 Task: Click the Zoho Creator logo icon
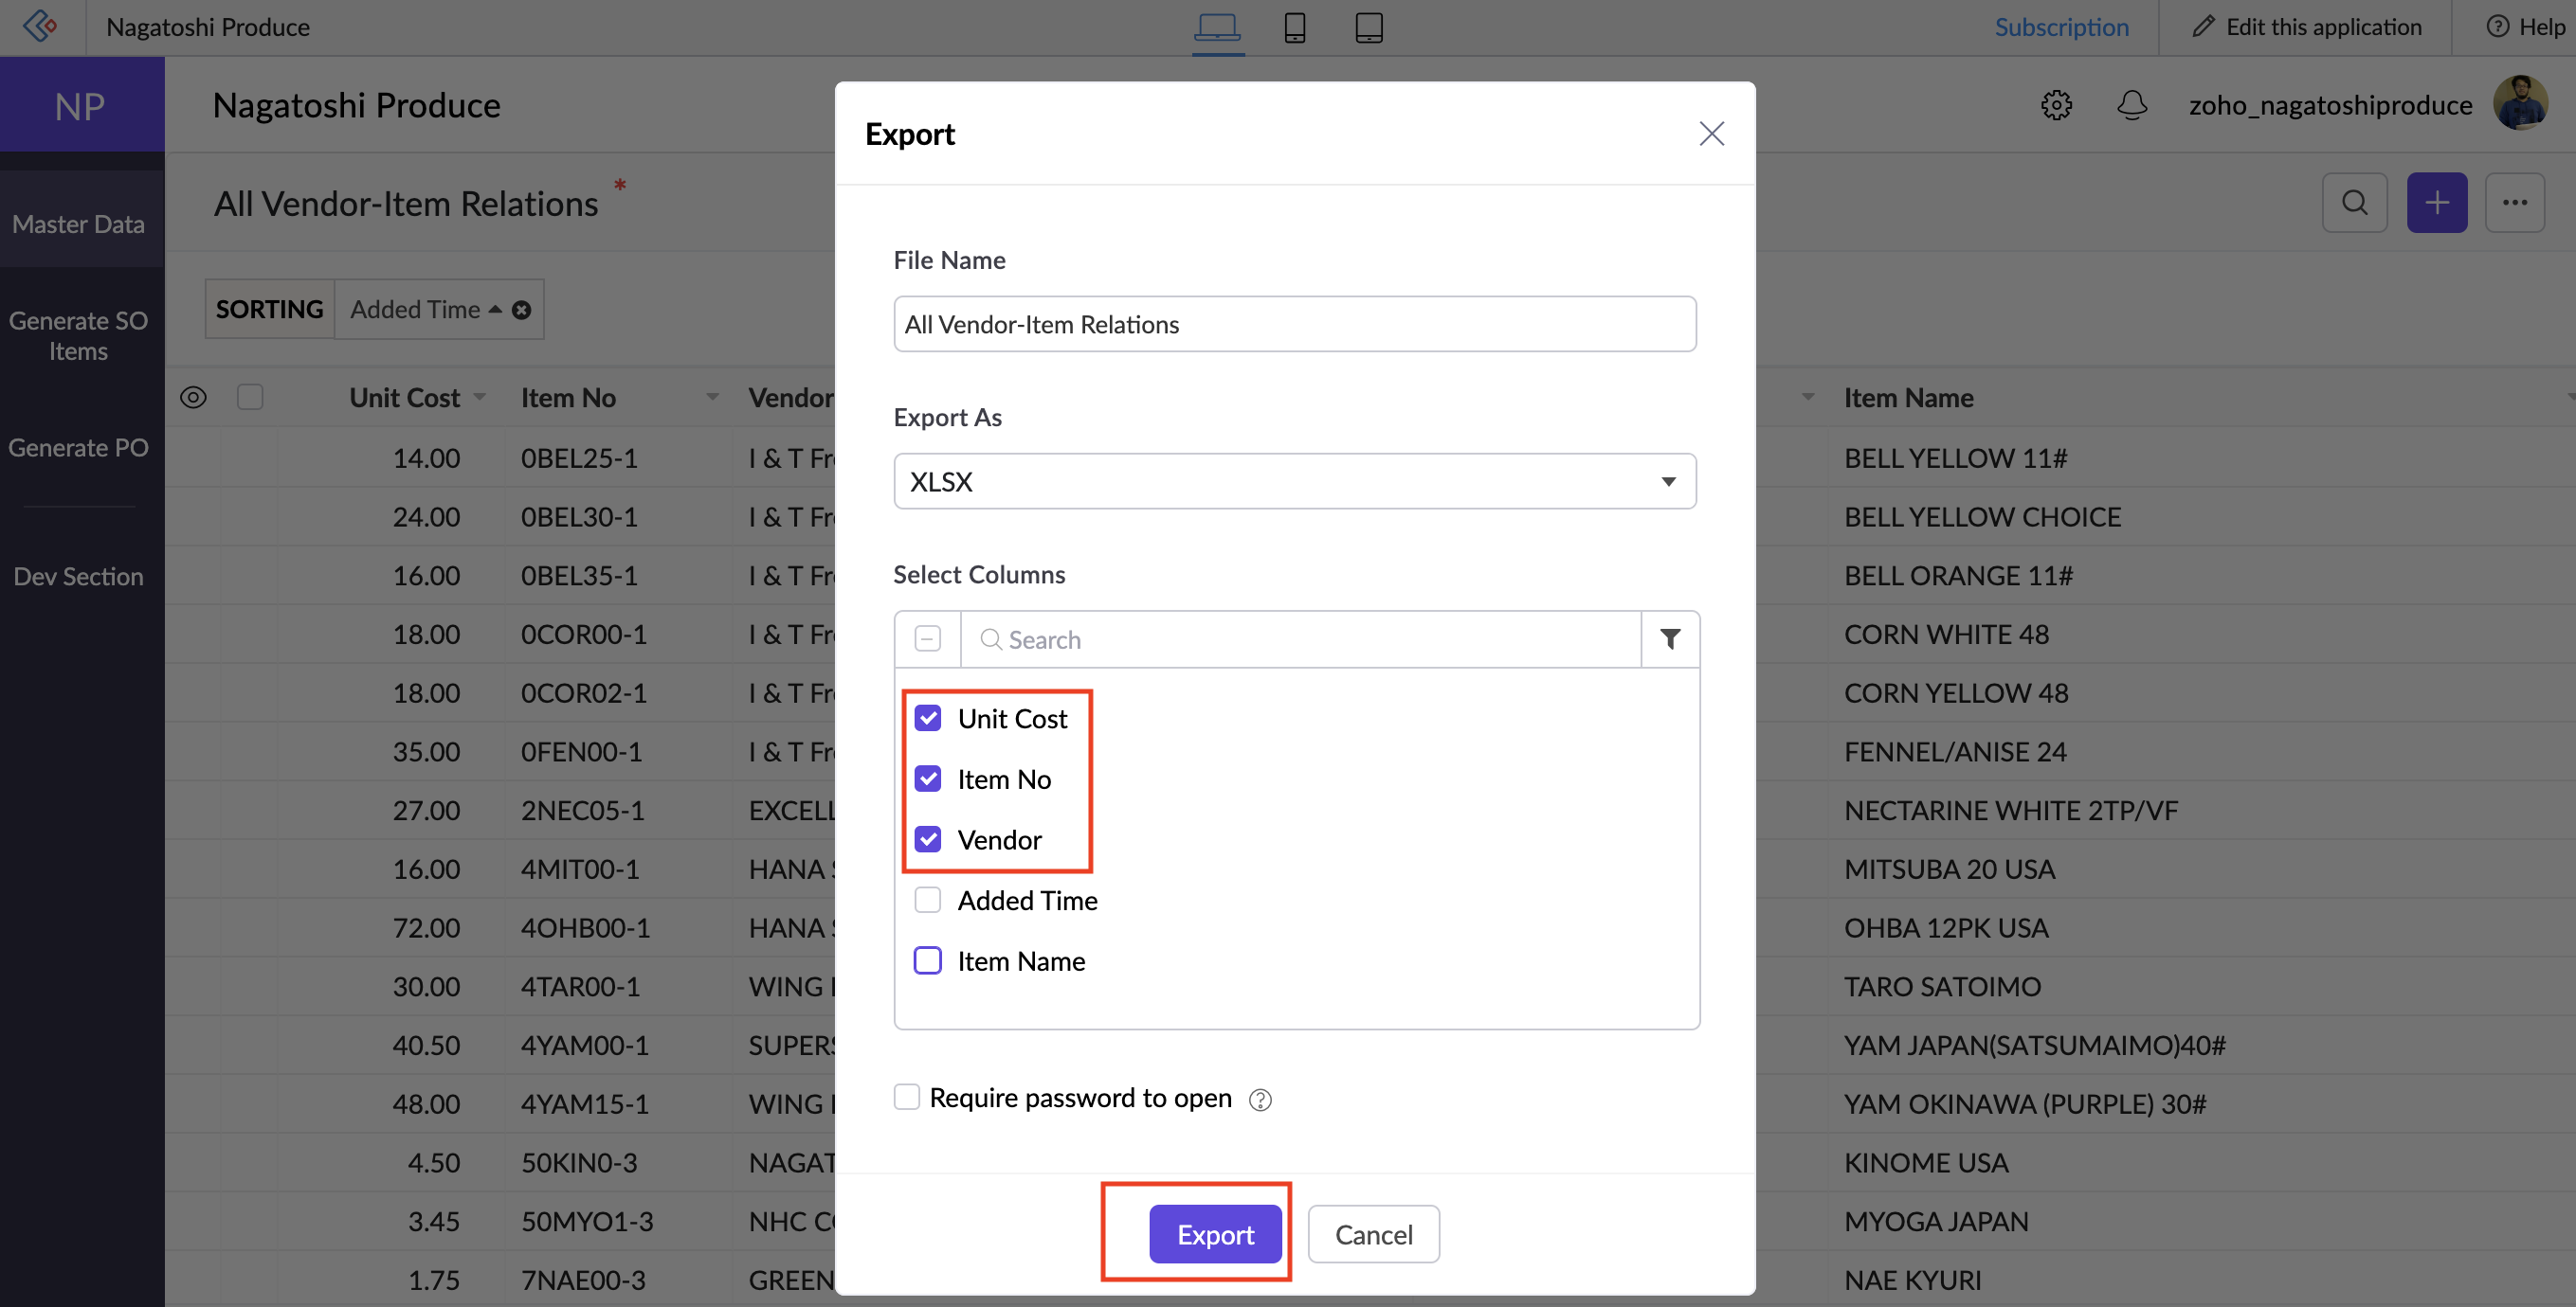[x=40, y=26]
